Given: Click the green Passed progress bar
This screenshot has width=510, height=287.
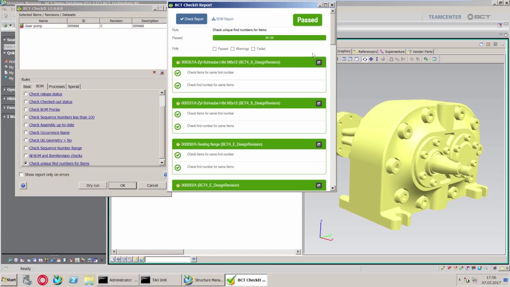Looking at the screenshot, I should tap(269, 38).
